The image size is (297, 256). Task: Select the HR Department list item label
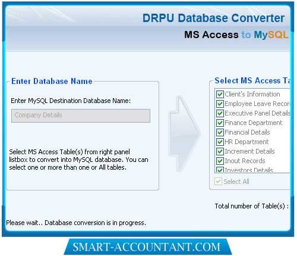247,142
